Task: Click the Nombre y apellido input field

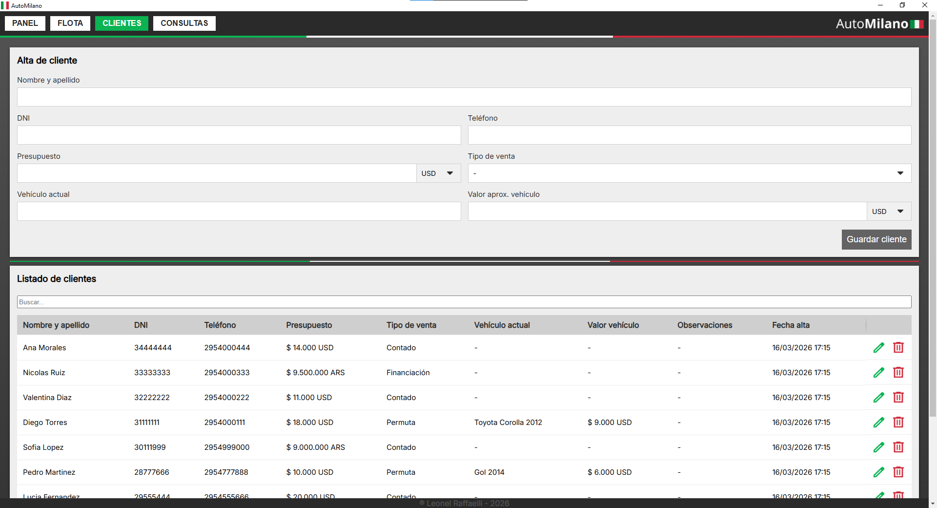Action: coord(464,97)
